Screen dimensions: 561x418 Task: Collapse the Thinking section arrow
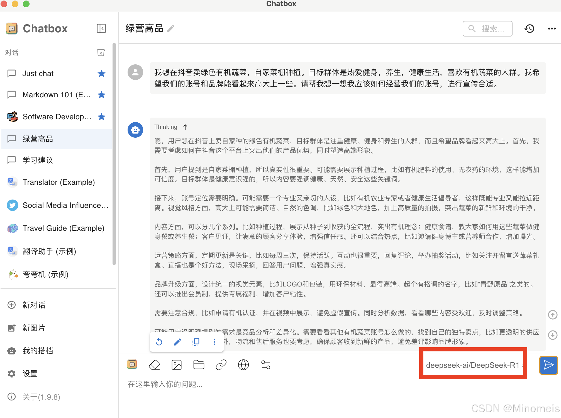[x=185, y=127]
